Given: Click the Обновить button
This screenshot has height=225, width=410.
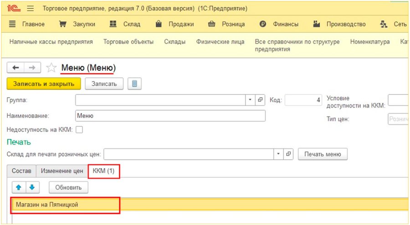Looking at the screenshot, I should click(x=68, y=187).
